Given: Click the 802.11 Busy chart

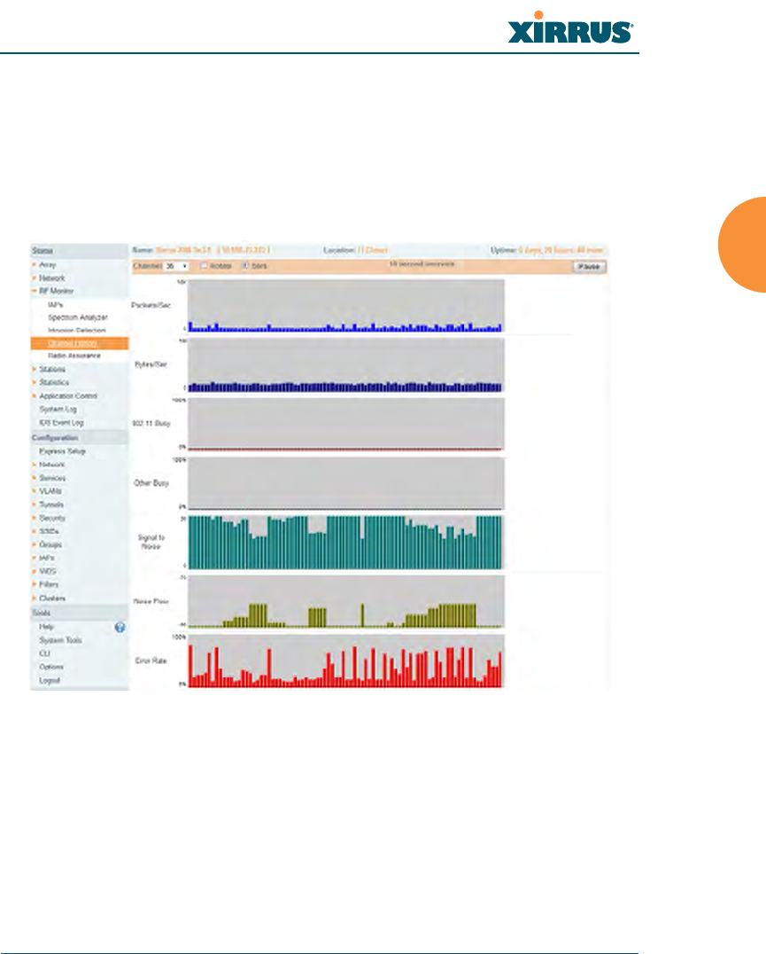Looking at the screenshot, I should (345, 424).
